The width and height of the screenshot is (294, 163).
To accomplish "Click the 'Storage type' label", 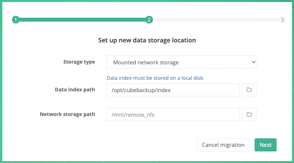I will [x=79, y=62].
